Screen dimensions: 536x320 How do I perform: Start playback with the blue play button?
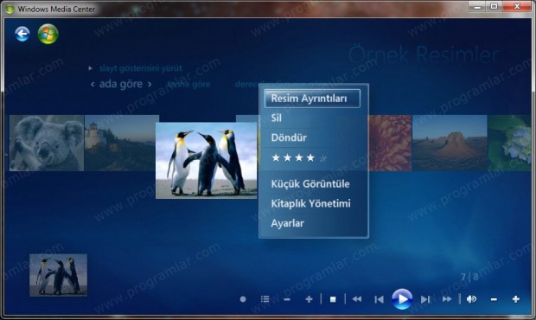[402, 299]
